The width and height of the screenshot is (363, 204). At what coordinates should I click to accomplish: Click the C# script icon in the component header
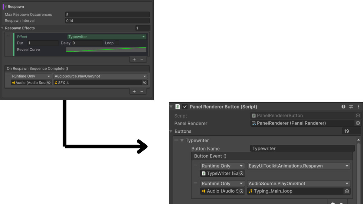pyautogui.click(x=178, y=107)
